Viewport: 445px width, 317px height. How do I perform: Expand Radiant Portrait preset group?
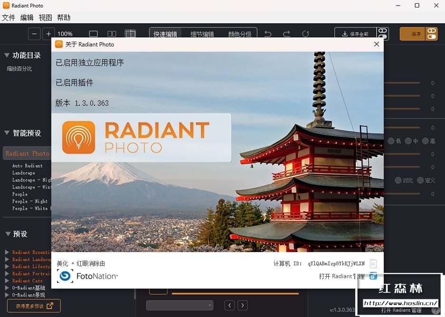[x=7, y=273]
